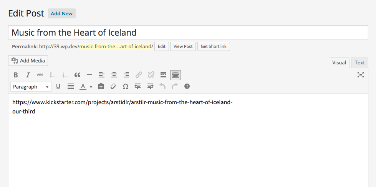Toggle underline formatting
This screenshot has height=187, width=376.
(x=58, y=87)
